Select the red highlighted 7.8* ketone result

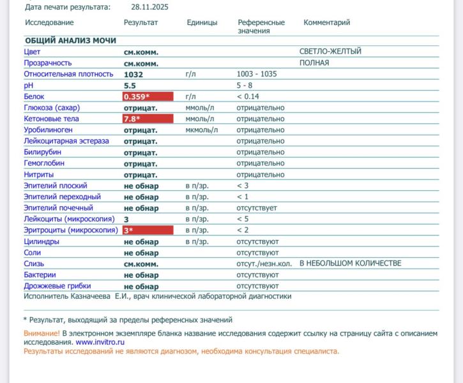pos(148,119)
